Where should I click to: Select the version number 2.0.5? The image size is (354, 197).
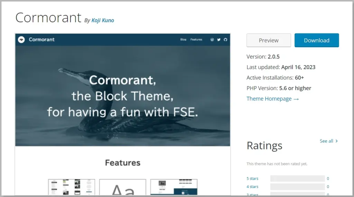click(274, 56)
